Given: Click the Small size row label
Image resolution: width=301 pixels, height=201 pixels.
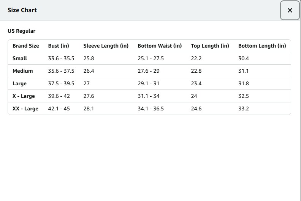Looking at the screenshot, I should click(x=20, y=58).
